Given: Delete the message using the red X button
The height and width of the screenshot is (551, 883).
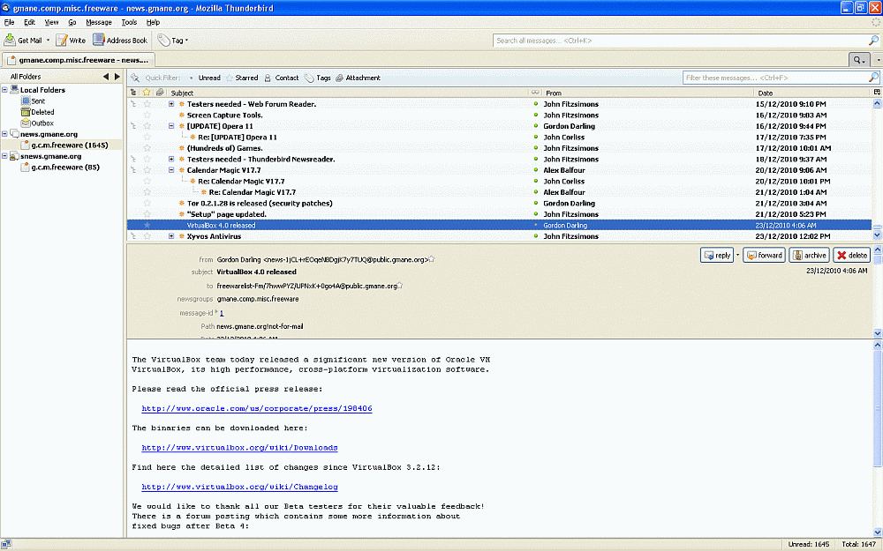Looking at the screenshot, I should point(851,255).
